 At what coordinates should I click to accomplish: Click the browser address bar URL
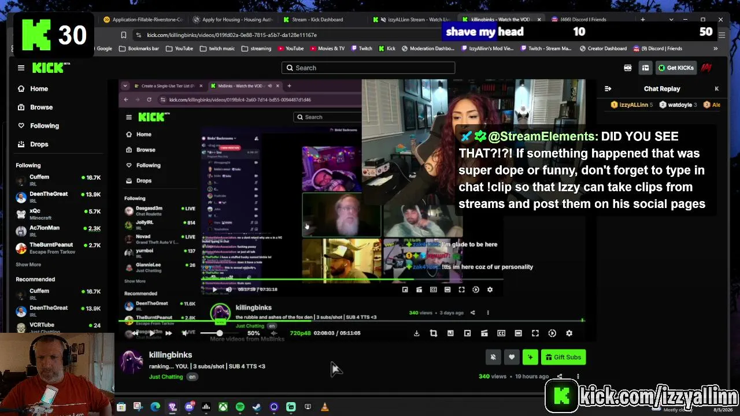[x=232, y=35]
